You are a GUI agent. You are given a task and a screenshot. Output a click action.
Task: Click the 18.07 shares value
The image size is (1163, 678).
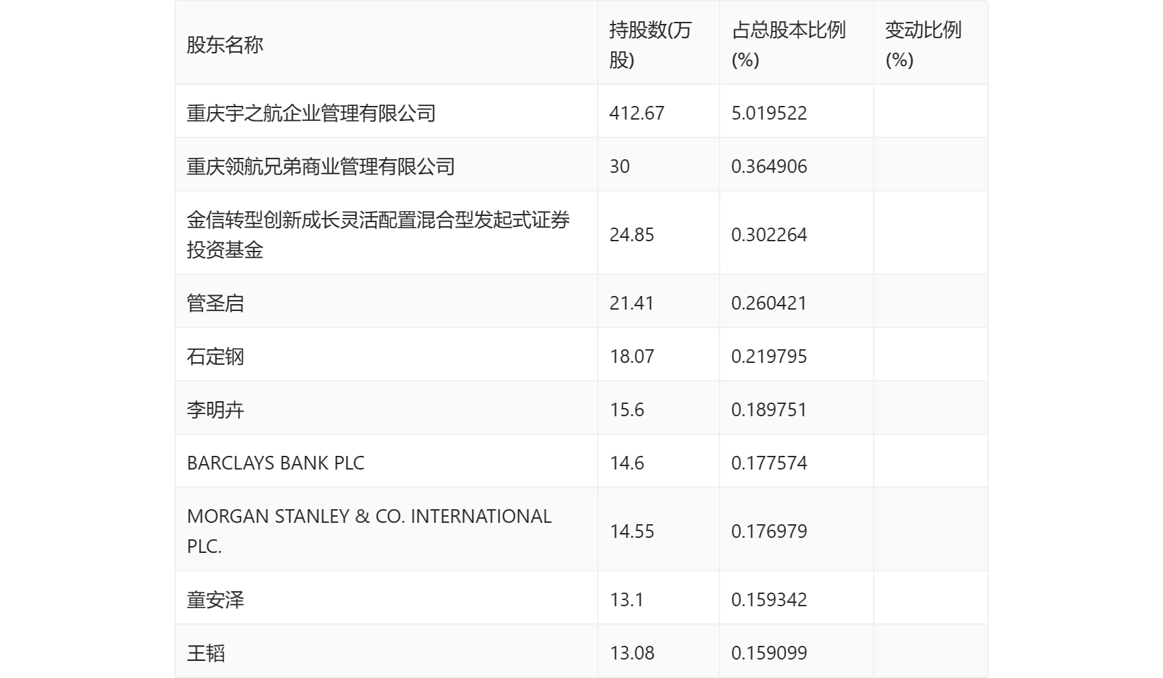tap(632, 356)
